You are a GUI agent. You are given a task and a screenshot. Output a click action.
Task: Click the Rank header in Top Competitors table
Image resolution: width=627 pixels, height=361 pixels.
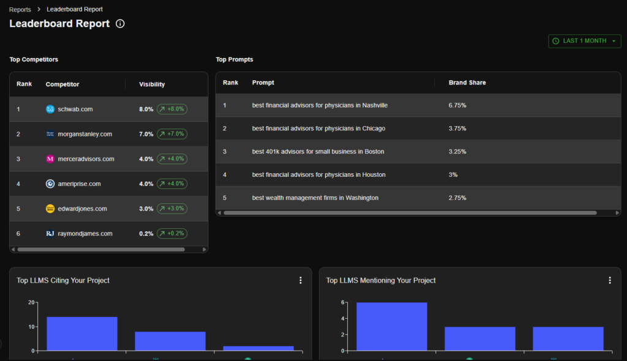tap(24, 84)
